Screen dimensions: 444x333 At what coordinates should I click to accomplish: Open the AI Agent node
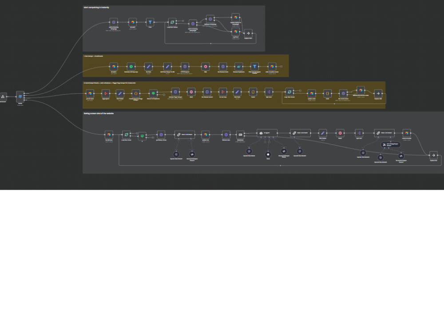[x=267, y=133]
